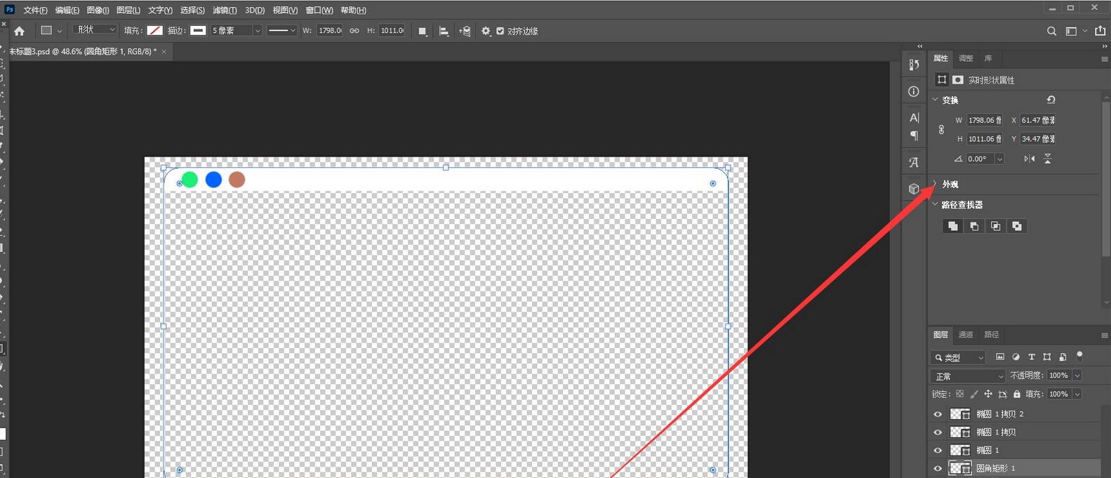
Task: Open the Paragraph panel icon
Action: [914, 135]
